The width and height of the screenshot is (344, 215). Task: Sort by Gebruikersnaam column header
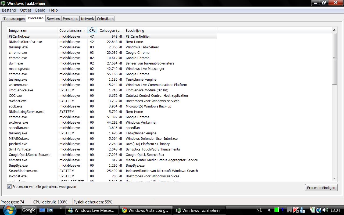(x=72, y=30)
